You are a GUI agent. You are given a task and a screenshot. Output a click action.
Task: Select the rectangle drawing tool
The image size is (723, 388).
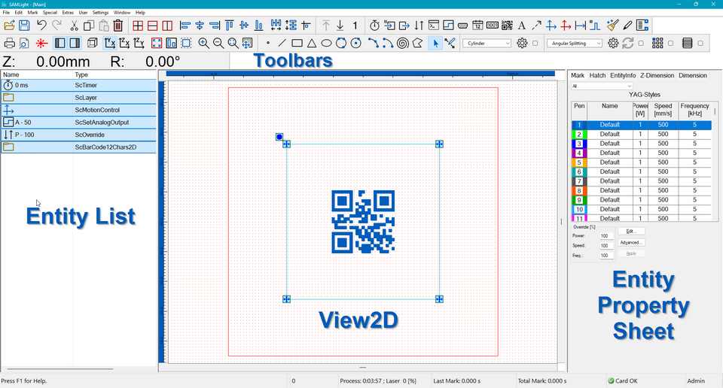(x=297, y=44)
